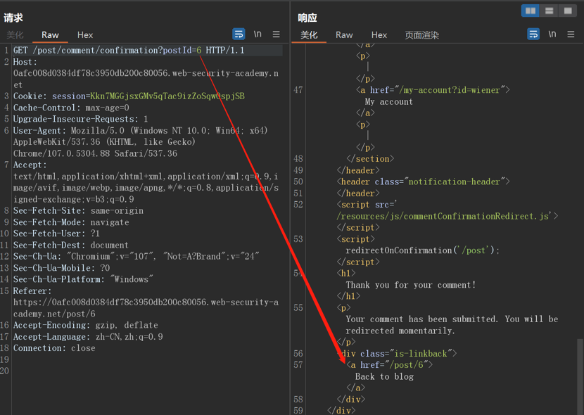Click the Connection: close header
The height and width of the screenshot is (415, 584).
pos(54,348)
